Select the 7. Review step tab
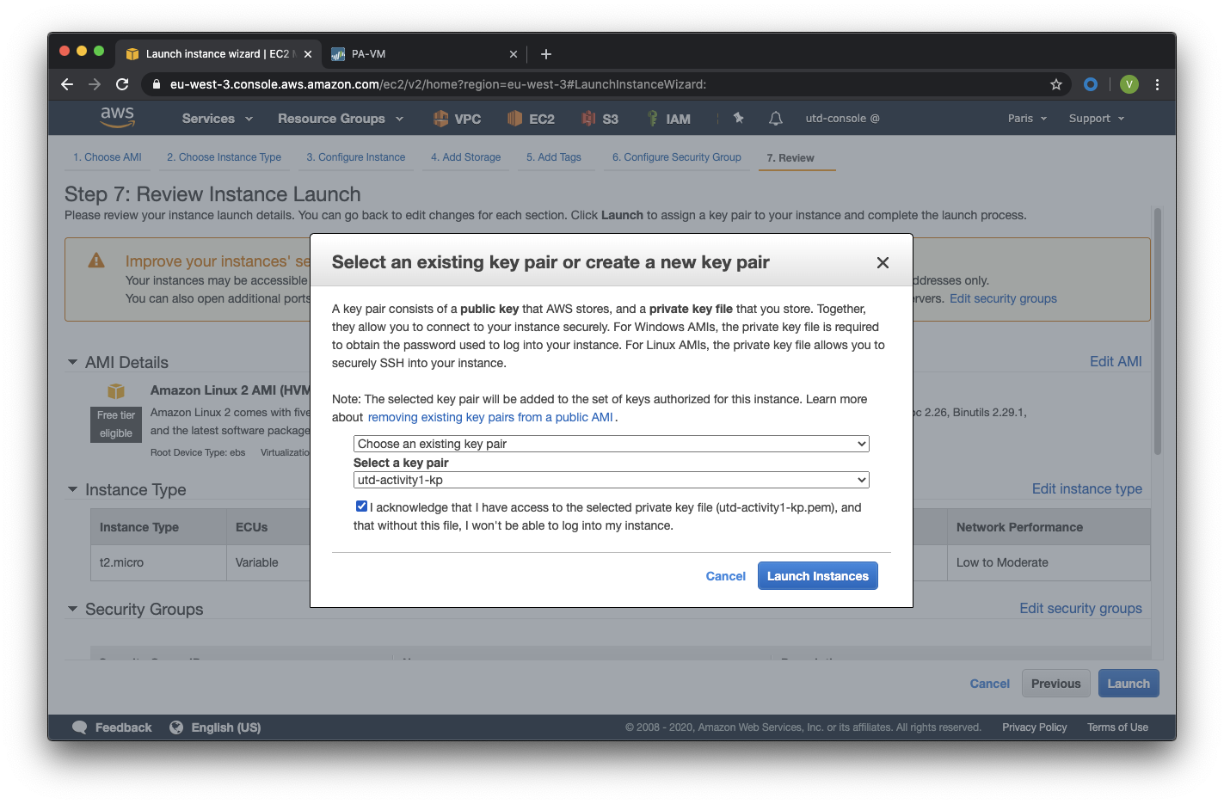 tap(790, 158)
